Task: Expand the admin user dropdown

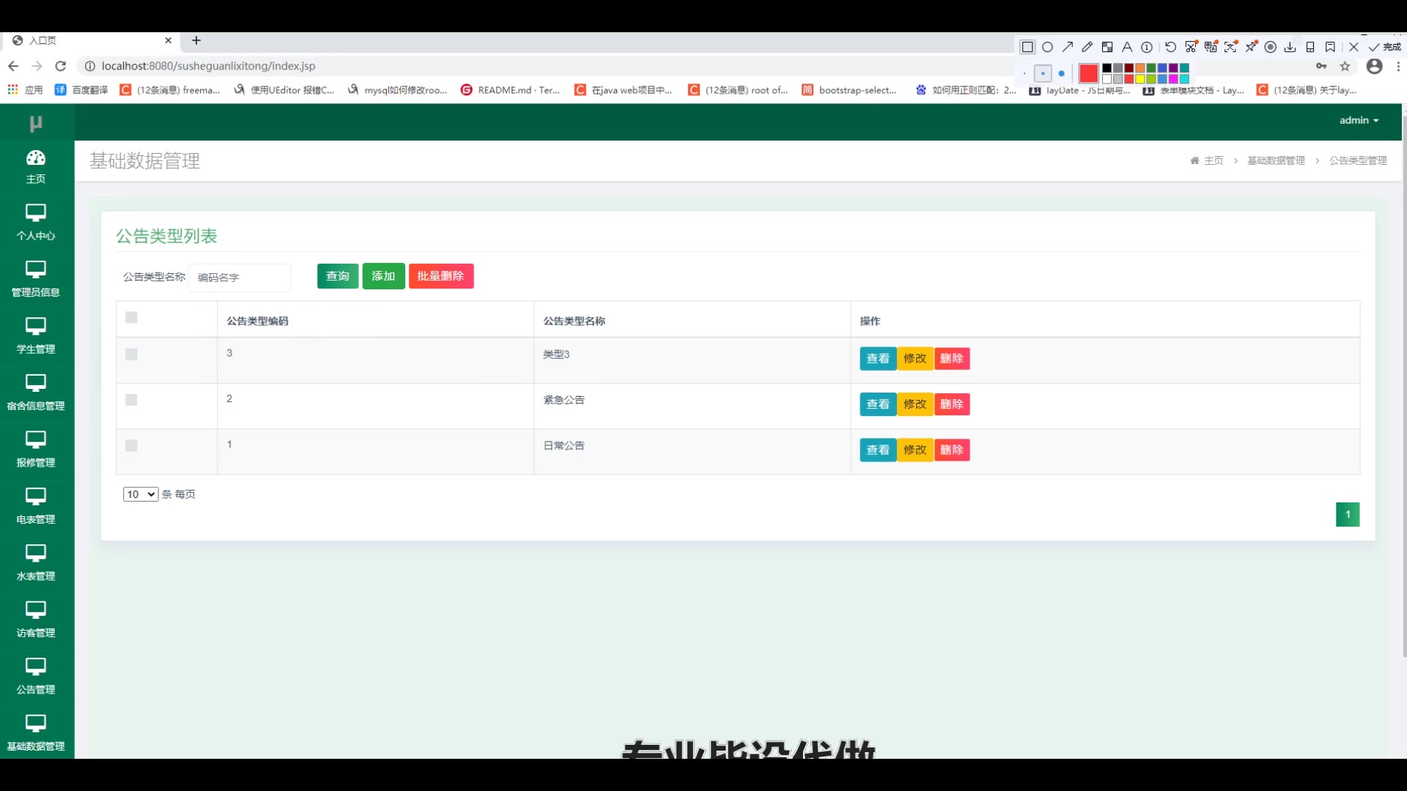Action: (x=1358, y=120)
